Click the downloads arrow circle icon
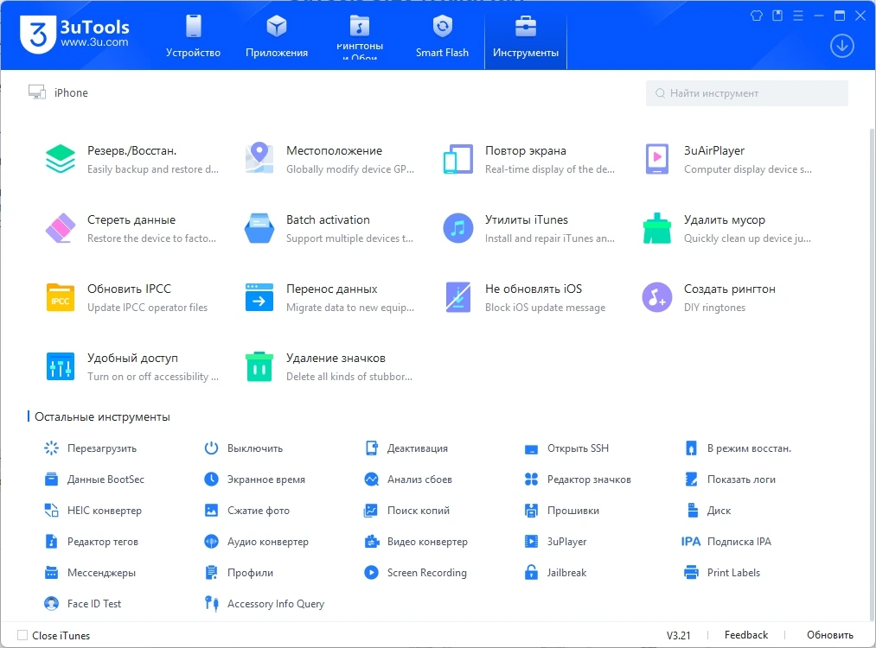This screenshot has height=648, width=876. [x=842, y=46]
